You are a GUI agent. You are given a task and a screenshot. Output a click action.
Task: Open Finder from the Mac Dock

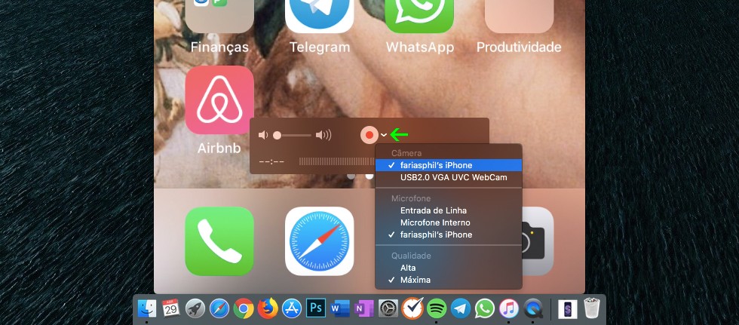(x=147, y=308)
